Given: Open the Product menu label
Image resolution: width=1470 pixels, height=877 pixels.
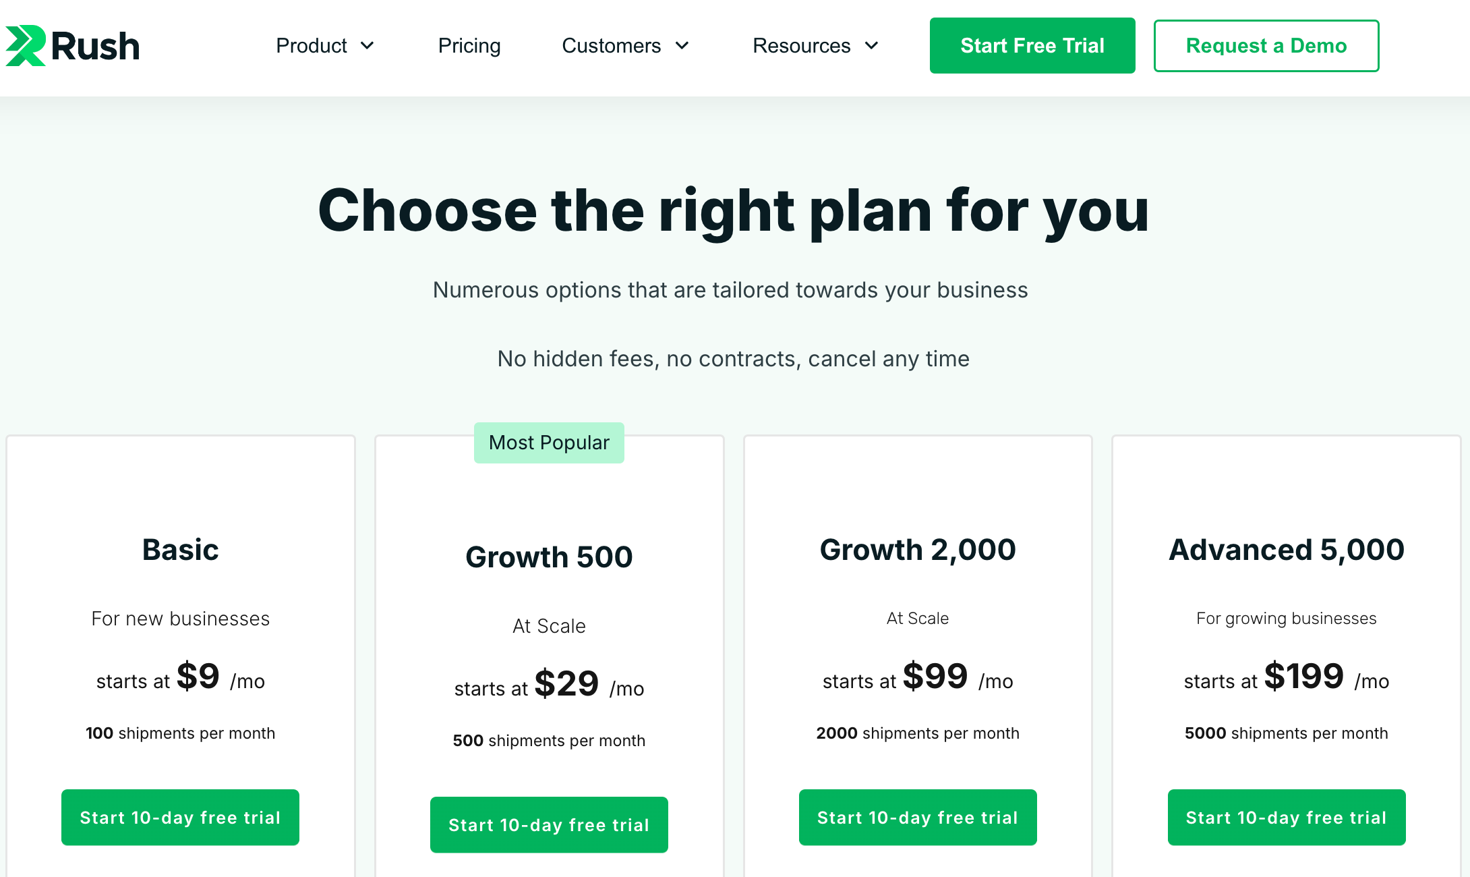Looking at the screenshot, I should [x=312, y=46].
